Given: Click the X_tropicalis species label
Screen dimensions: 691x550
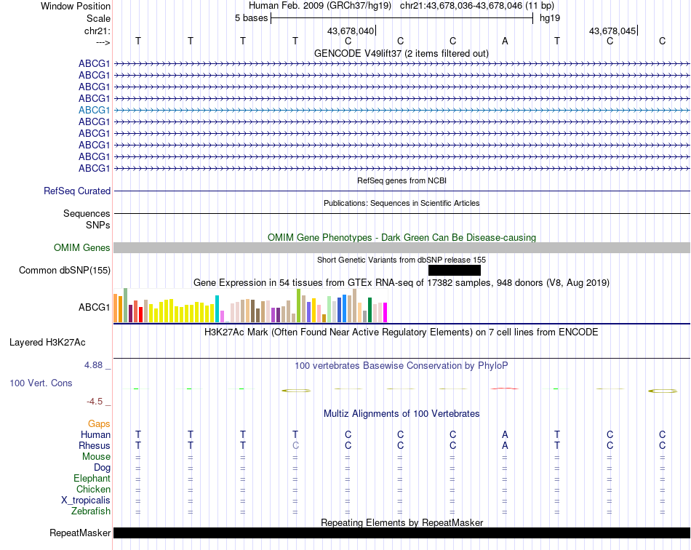Looking at the screenshot, I should tap(86, 501).
